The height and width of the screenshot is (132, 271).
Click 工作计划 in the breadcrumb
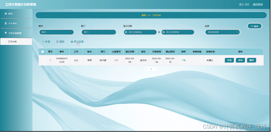[x=156, y=15]
